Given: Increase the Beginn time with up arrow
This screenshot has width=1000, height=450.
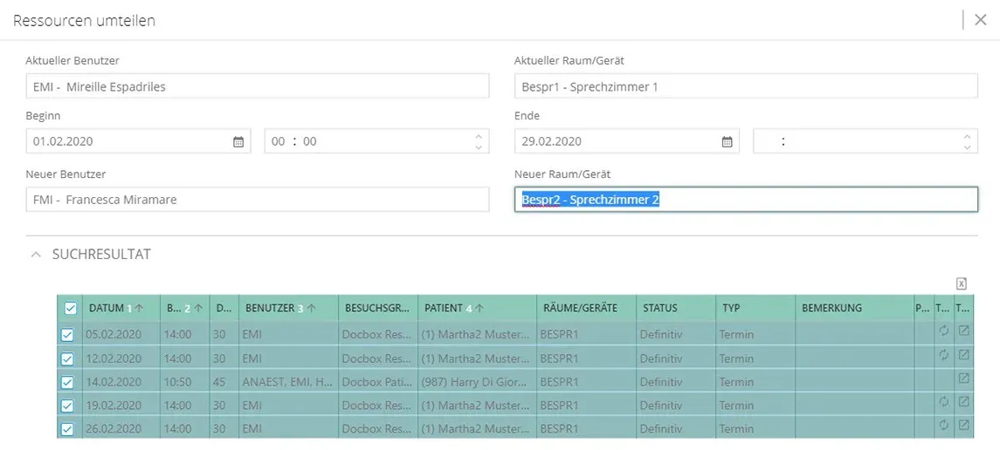Looking at the screenshot, I should 479,135.
